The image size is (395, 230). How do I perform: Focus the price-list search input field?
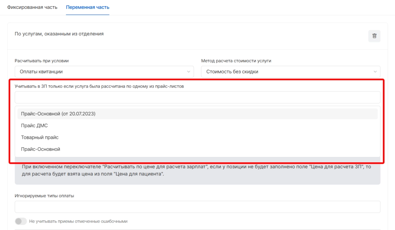click(197, 97)
